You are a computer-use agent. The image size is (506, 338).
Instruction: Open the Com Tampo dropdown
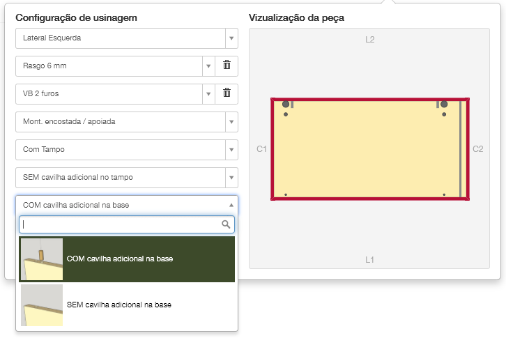click(126, 149)
